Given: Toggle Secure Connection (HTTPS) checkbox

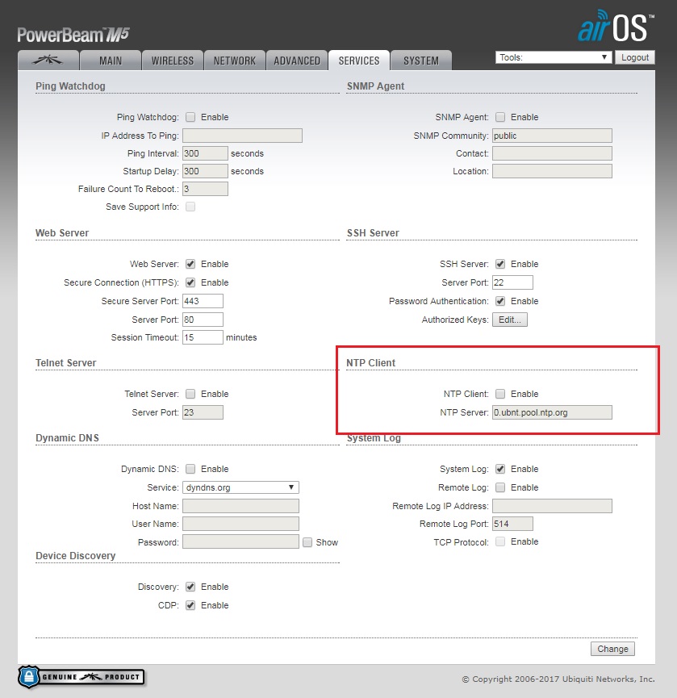Looking at the screenshot, I should click(x=190, y=282).
